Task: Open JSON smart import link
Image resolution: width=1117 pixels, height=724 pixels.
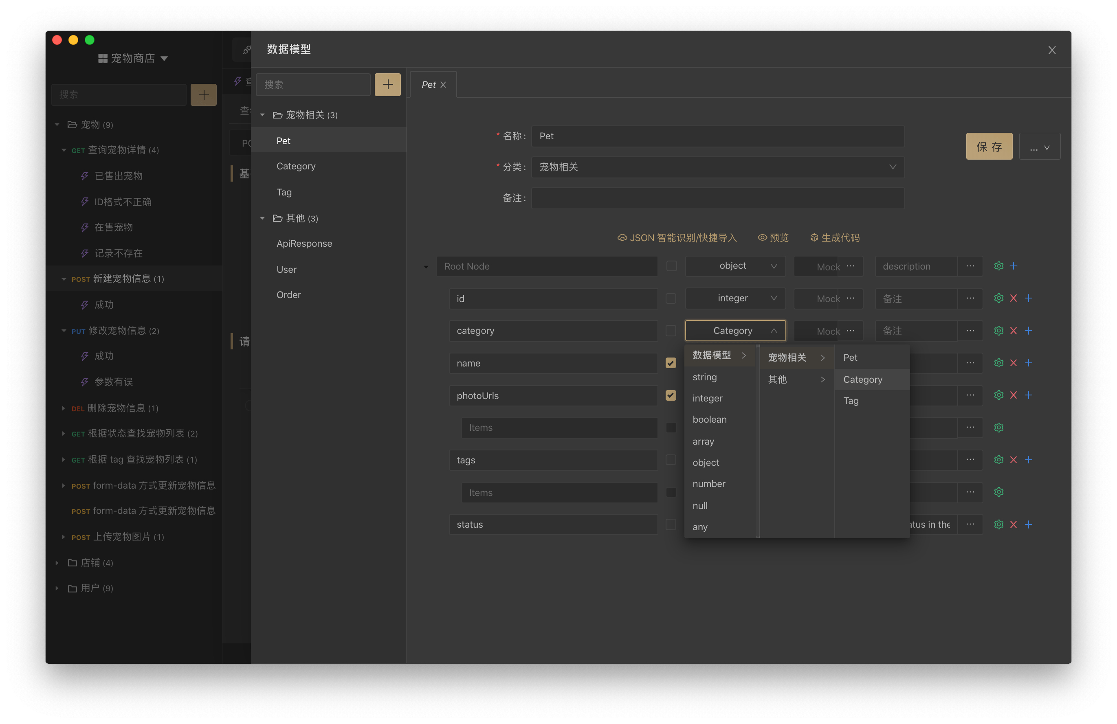Action: (x=677, y=238)
